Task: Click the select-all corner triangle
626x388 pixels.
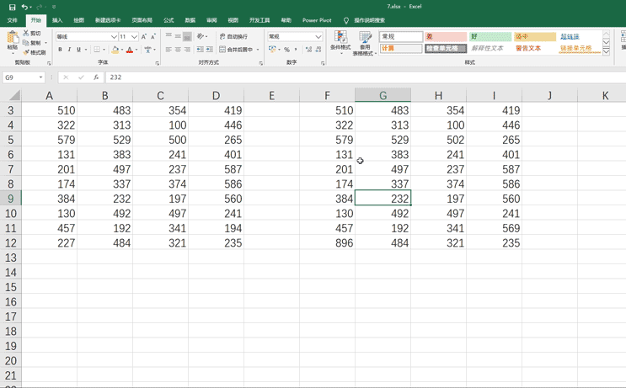Action: click(x=14, y=95)
